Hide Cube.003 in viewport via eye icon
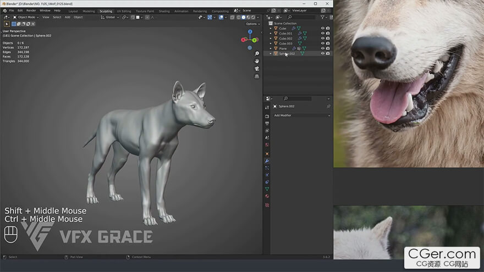 click(x=322, y=43)
